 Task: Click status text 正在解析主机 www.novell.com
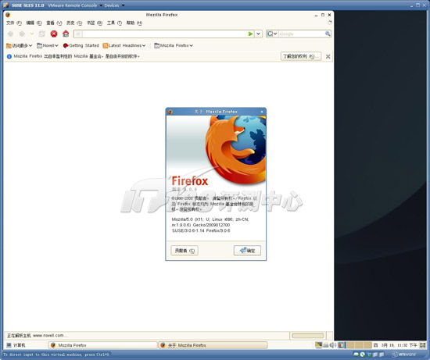click(37, 336)
